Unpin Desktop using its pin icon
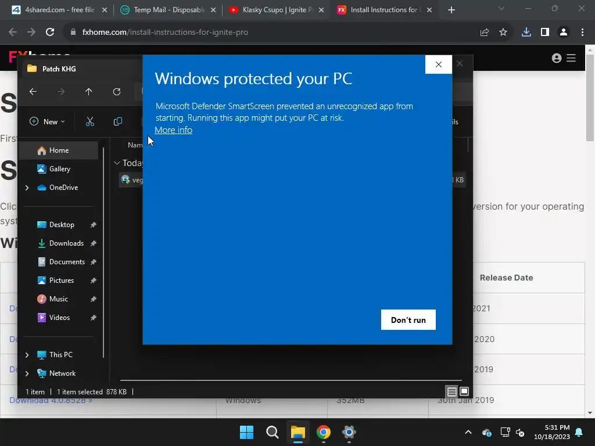 pyautogui.click(x=93, y=225)
